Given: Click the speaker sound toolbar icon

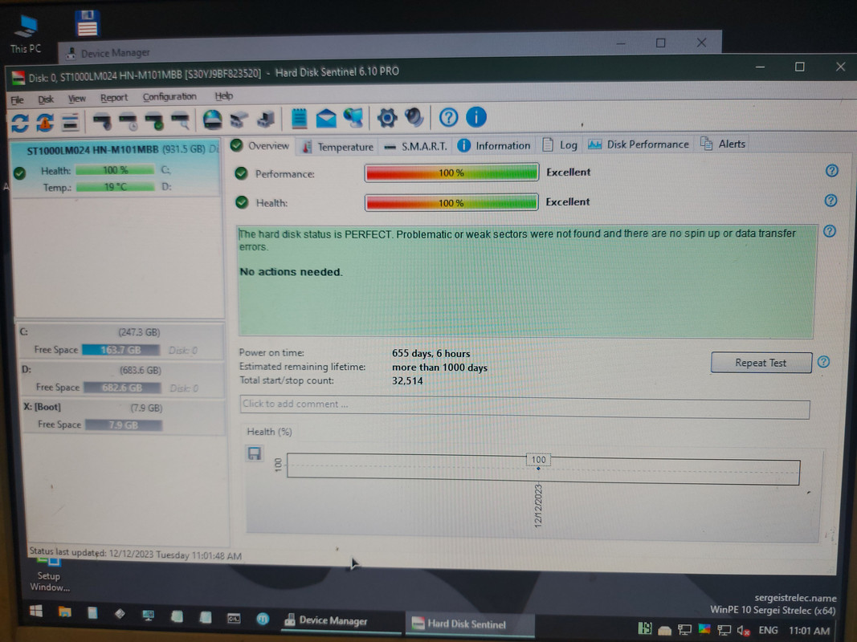Looking at the screenshot, I should pyautogui.click(x=414, y=117).
